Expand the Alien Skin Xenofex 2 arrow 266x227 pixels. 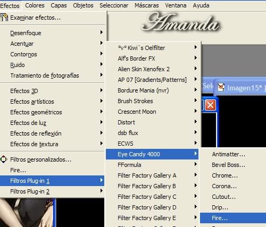click(x=196, y=69)
